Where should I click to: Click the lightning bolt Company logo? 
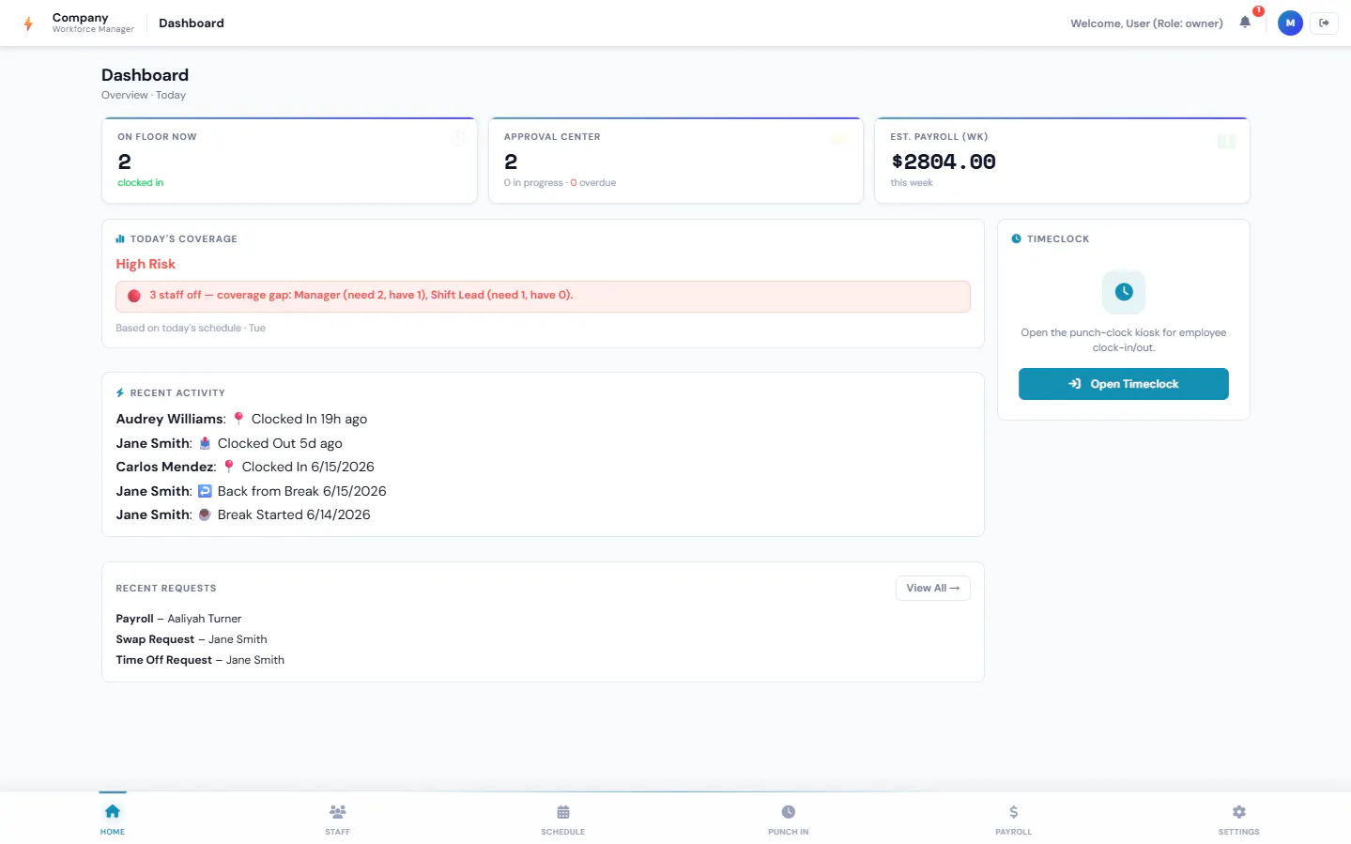pos(28,23)
